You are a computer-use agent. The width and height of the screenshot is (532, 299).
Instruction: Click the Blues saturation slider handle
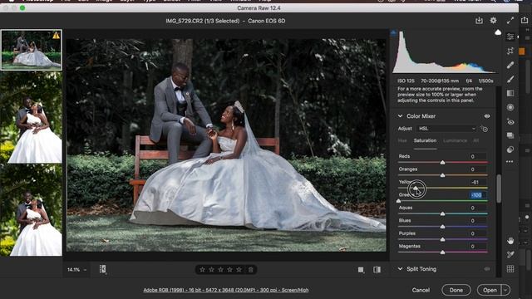point(442,227)
